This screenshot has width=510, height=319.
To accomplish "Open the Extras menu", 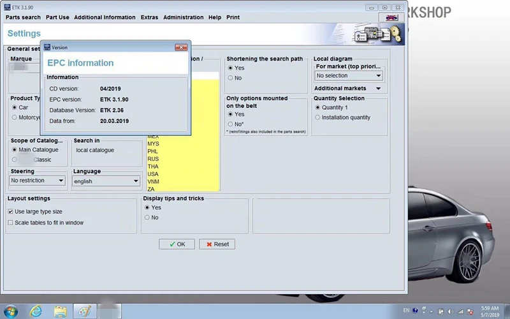I will pyautogui.click(x=149, y=17).
